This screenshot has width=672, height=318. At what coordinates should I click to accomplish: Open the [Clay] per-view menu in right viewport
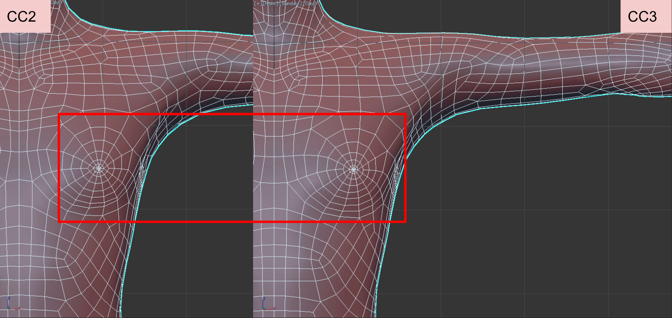click(x=310, y=4)
